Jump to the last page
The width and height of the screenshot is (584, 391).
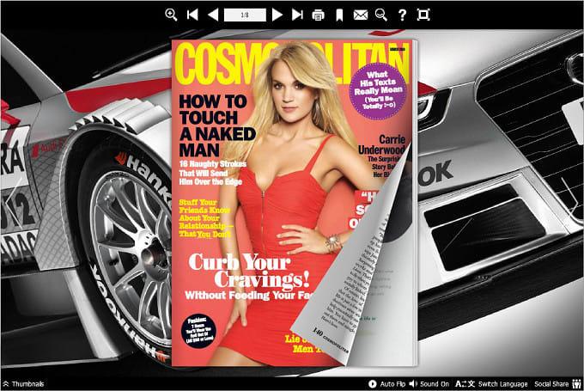point(297,15)
